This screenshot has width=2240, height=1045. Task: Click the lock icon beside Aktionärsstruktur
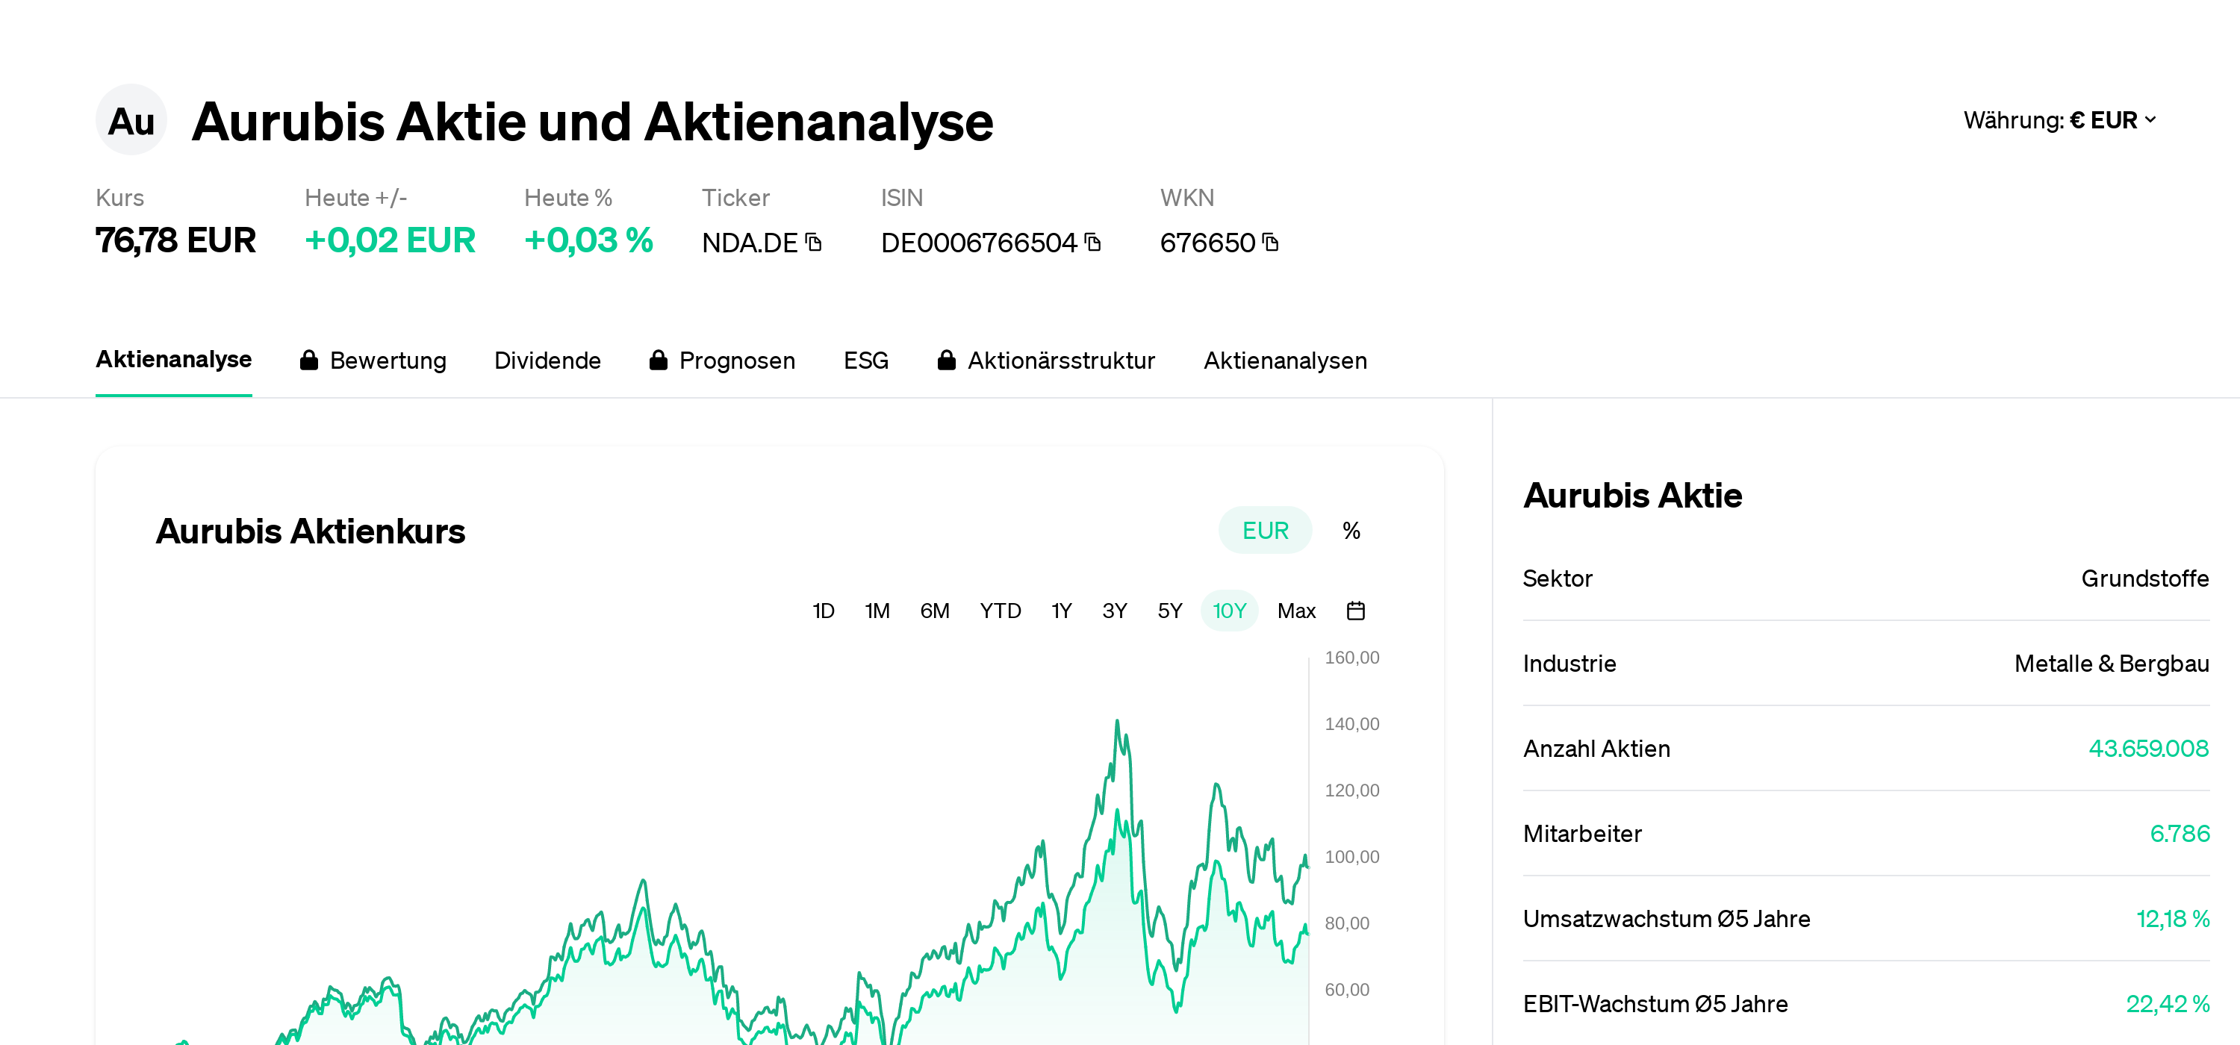(x=946, y=360)
